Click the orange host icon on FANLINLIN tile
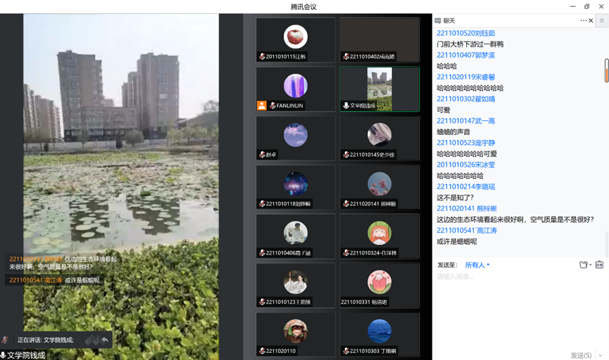Screen dimensions: 609x360 262,105
